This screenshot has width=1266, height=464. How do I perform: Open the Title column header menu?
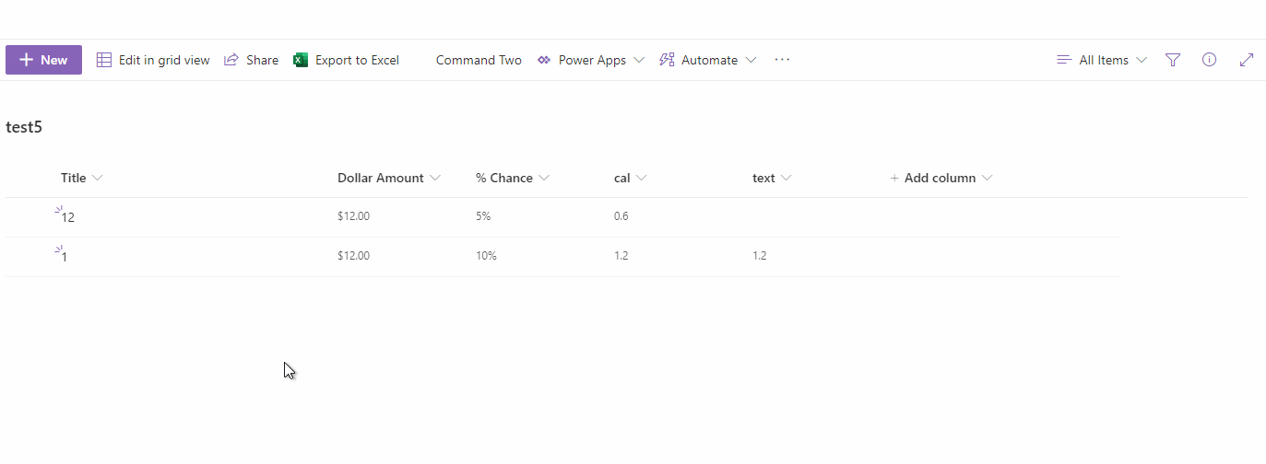[x=81, y=178]
